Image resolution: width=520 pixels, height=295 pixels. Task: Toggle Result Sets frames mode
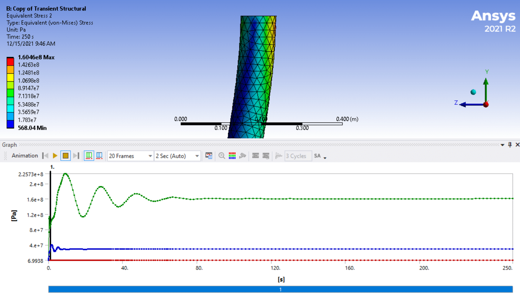99,156
